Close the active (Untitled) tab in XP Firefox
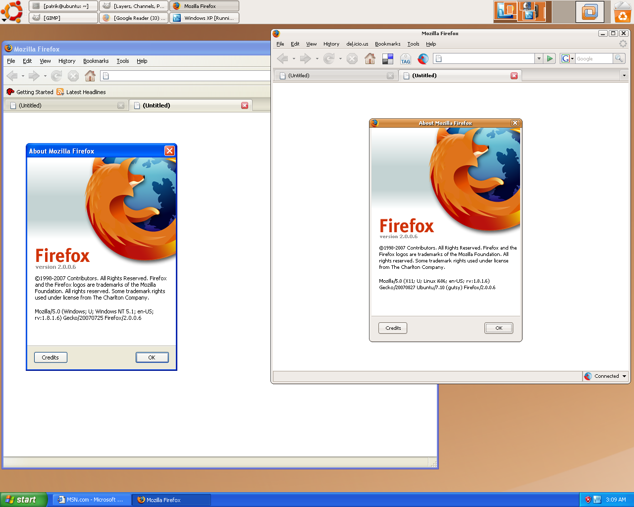 click(x=245, y=105)
